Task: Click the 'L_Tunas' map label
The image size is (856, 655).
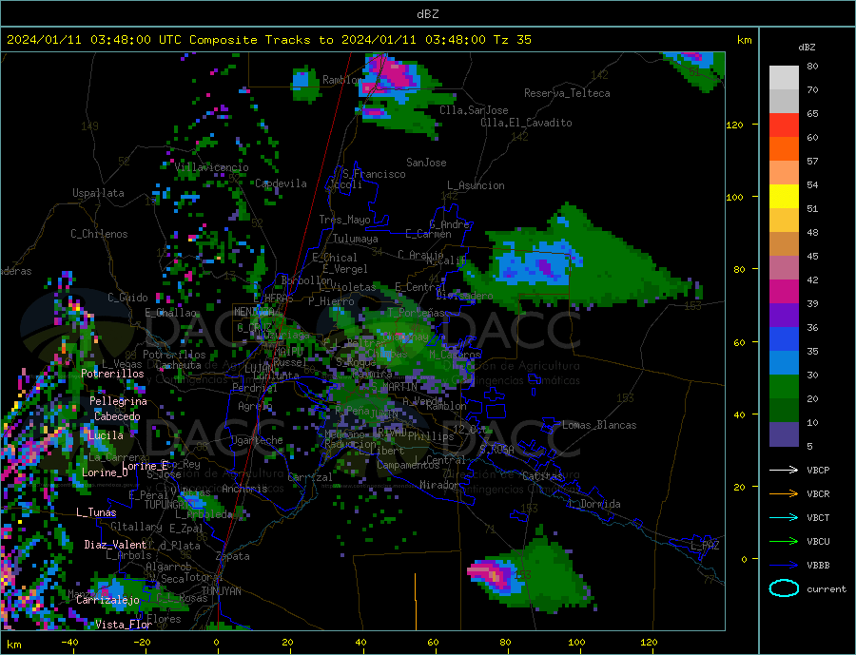Action: click(x=96, y=512)
